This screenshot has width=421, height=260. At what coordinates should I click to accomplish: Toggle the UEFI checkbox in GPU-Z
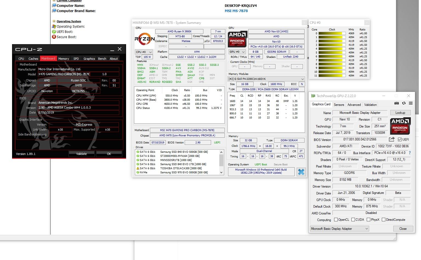tap(400, 139)
